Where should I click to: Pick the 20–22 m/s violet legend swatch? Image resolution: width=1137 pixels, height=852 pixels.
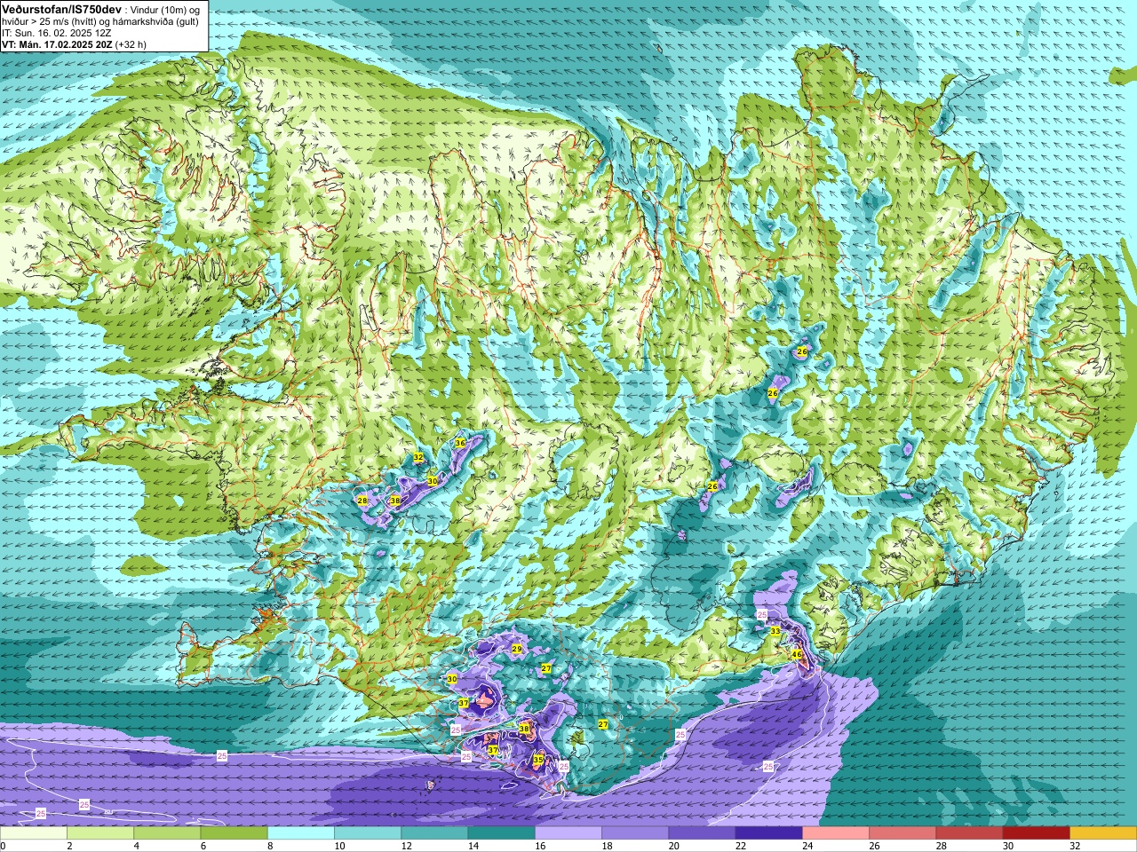point(702,833)
